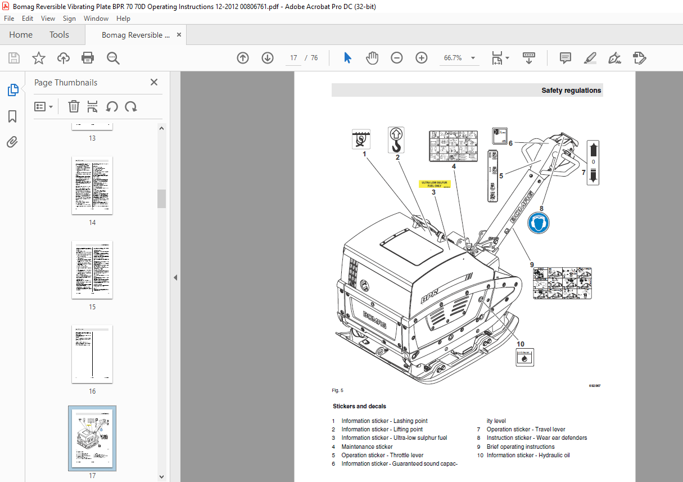683x482 pixels.
Task: Click the Stickers and decals heading text
Action: pyautogui.click(x=359, y=406)
